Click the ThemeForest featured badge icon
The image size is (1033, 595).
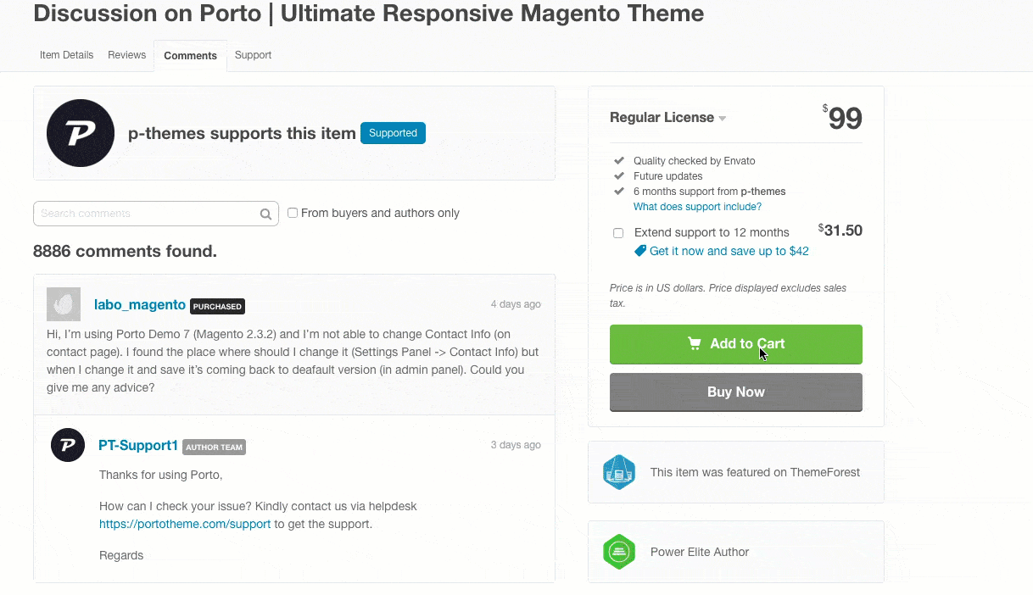click(619, 472)
